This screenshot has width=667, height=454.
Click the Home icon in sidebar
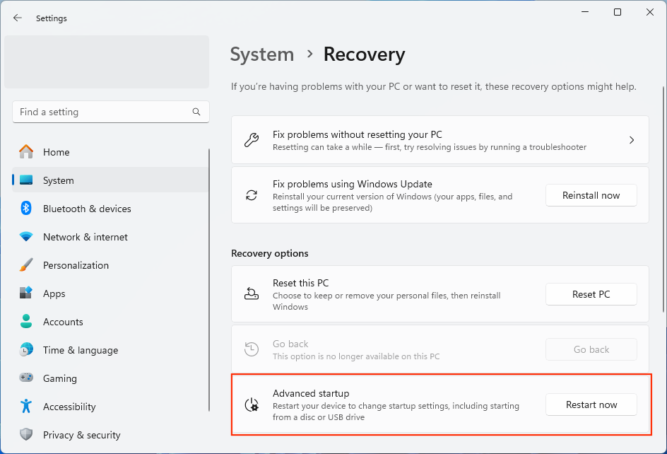pos(26,152)
